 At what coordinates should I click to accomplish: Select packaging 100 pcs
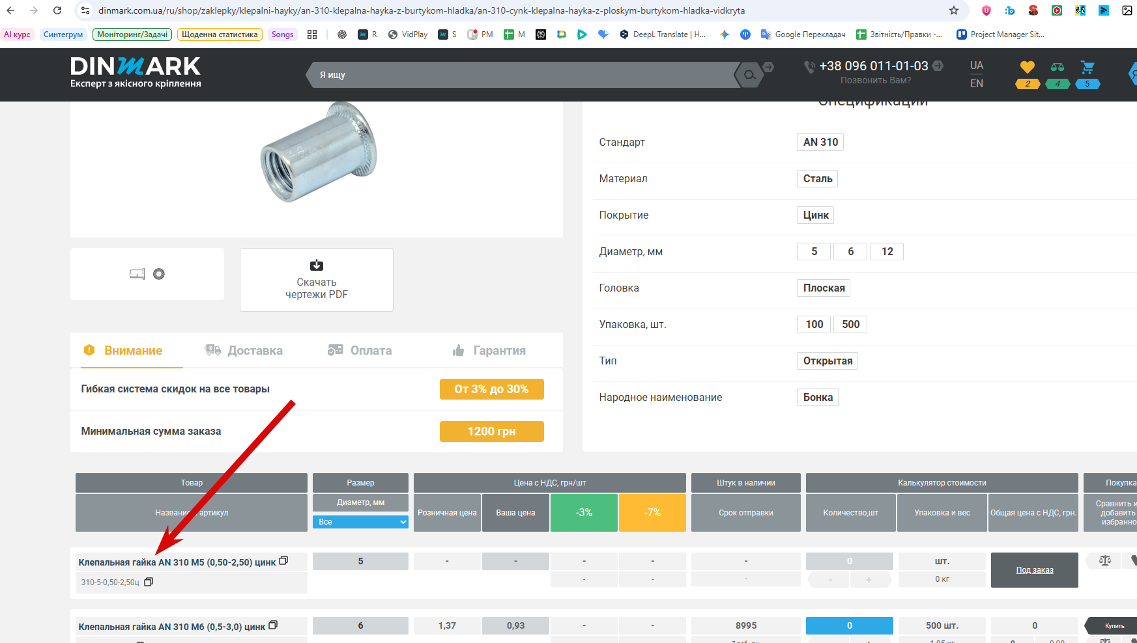pos(814,325)
